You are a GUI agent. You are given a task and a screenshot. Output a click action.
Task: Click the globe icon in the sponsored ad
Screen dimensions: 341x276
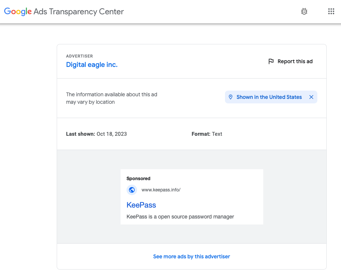[x=132, y=190]
